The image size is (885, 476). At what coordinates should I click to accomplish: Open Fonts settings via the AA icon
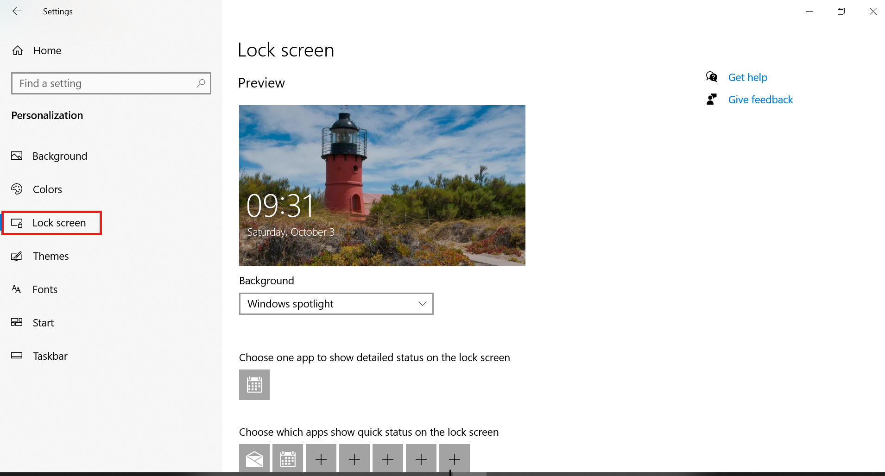pyautogui.click(x=17, y=289)
